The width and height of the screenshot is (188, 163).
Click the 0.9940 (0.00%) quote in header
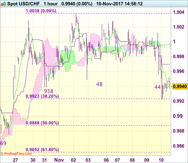pyautogui.click(x=77, y=4)
